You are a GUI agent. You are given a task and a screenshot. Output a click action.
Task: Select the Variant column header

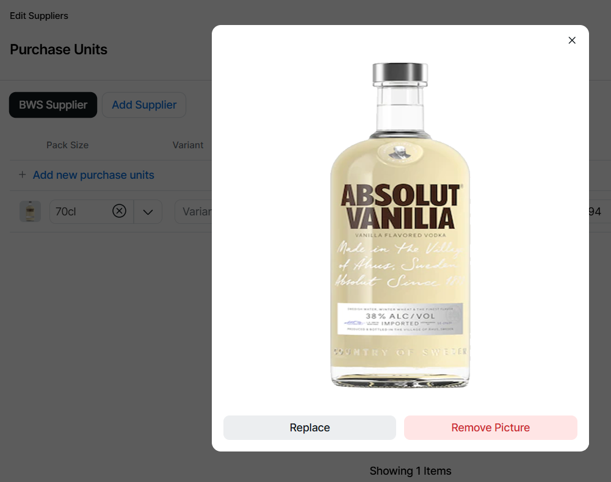188,145
